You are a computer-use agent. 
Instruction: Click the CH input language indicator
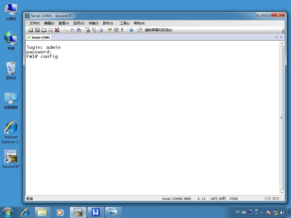(x=238, y=212)
